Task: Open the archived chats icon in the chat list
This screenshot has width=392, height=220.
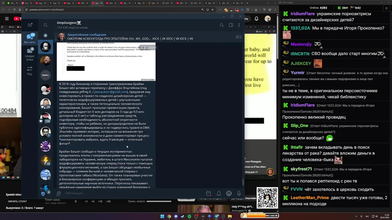Action: (45, 35)
